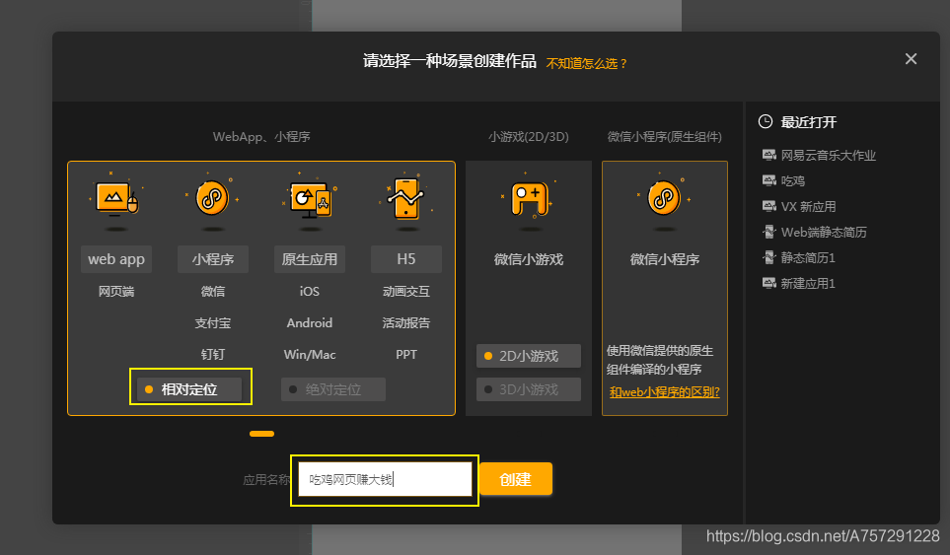
Task: Click the 微信小程序 label
Action: (x=665, y=259)
